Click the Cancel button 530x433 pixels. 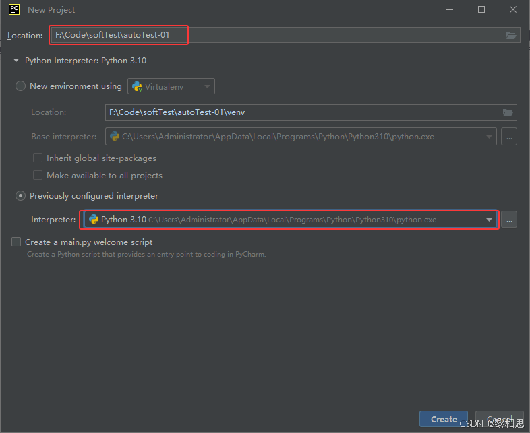pos(499,419)
